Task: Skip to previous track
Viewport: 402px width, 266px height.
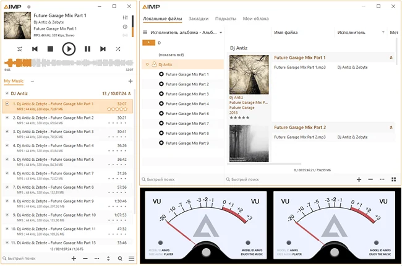Action: (x=35, y=49)
